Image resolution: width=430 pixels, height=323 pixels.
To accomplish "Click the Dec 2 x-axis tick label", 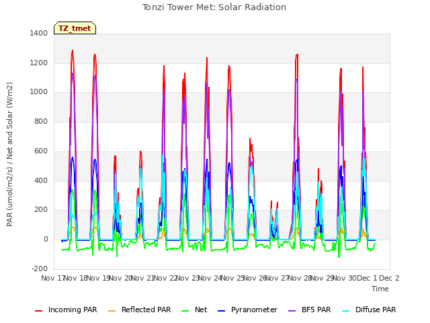I will pos(390,278).
